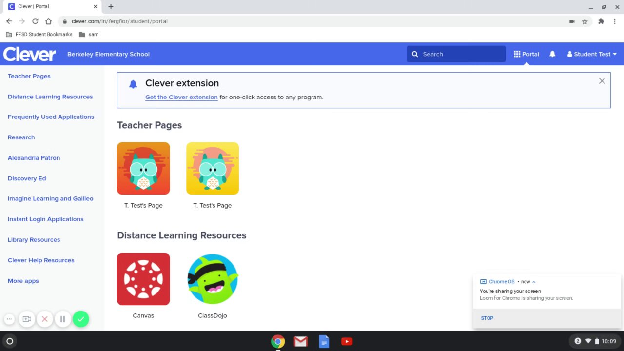Click the browser home button
624x351 pixels.
[48, 21]
